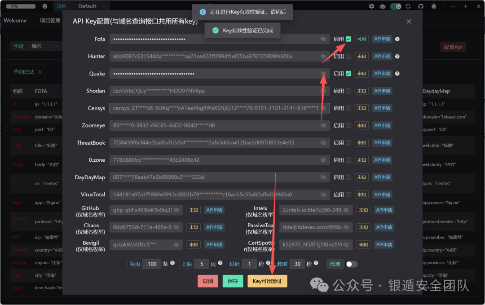Viewport: 485px width, 305px height.
Task: Toggle DayDayMap key visibility eye icon
Action: 323,177
